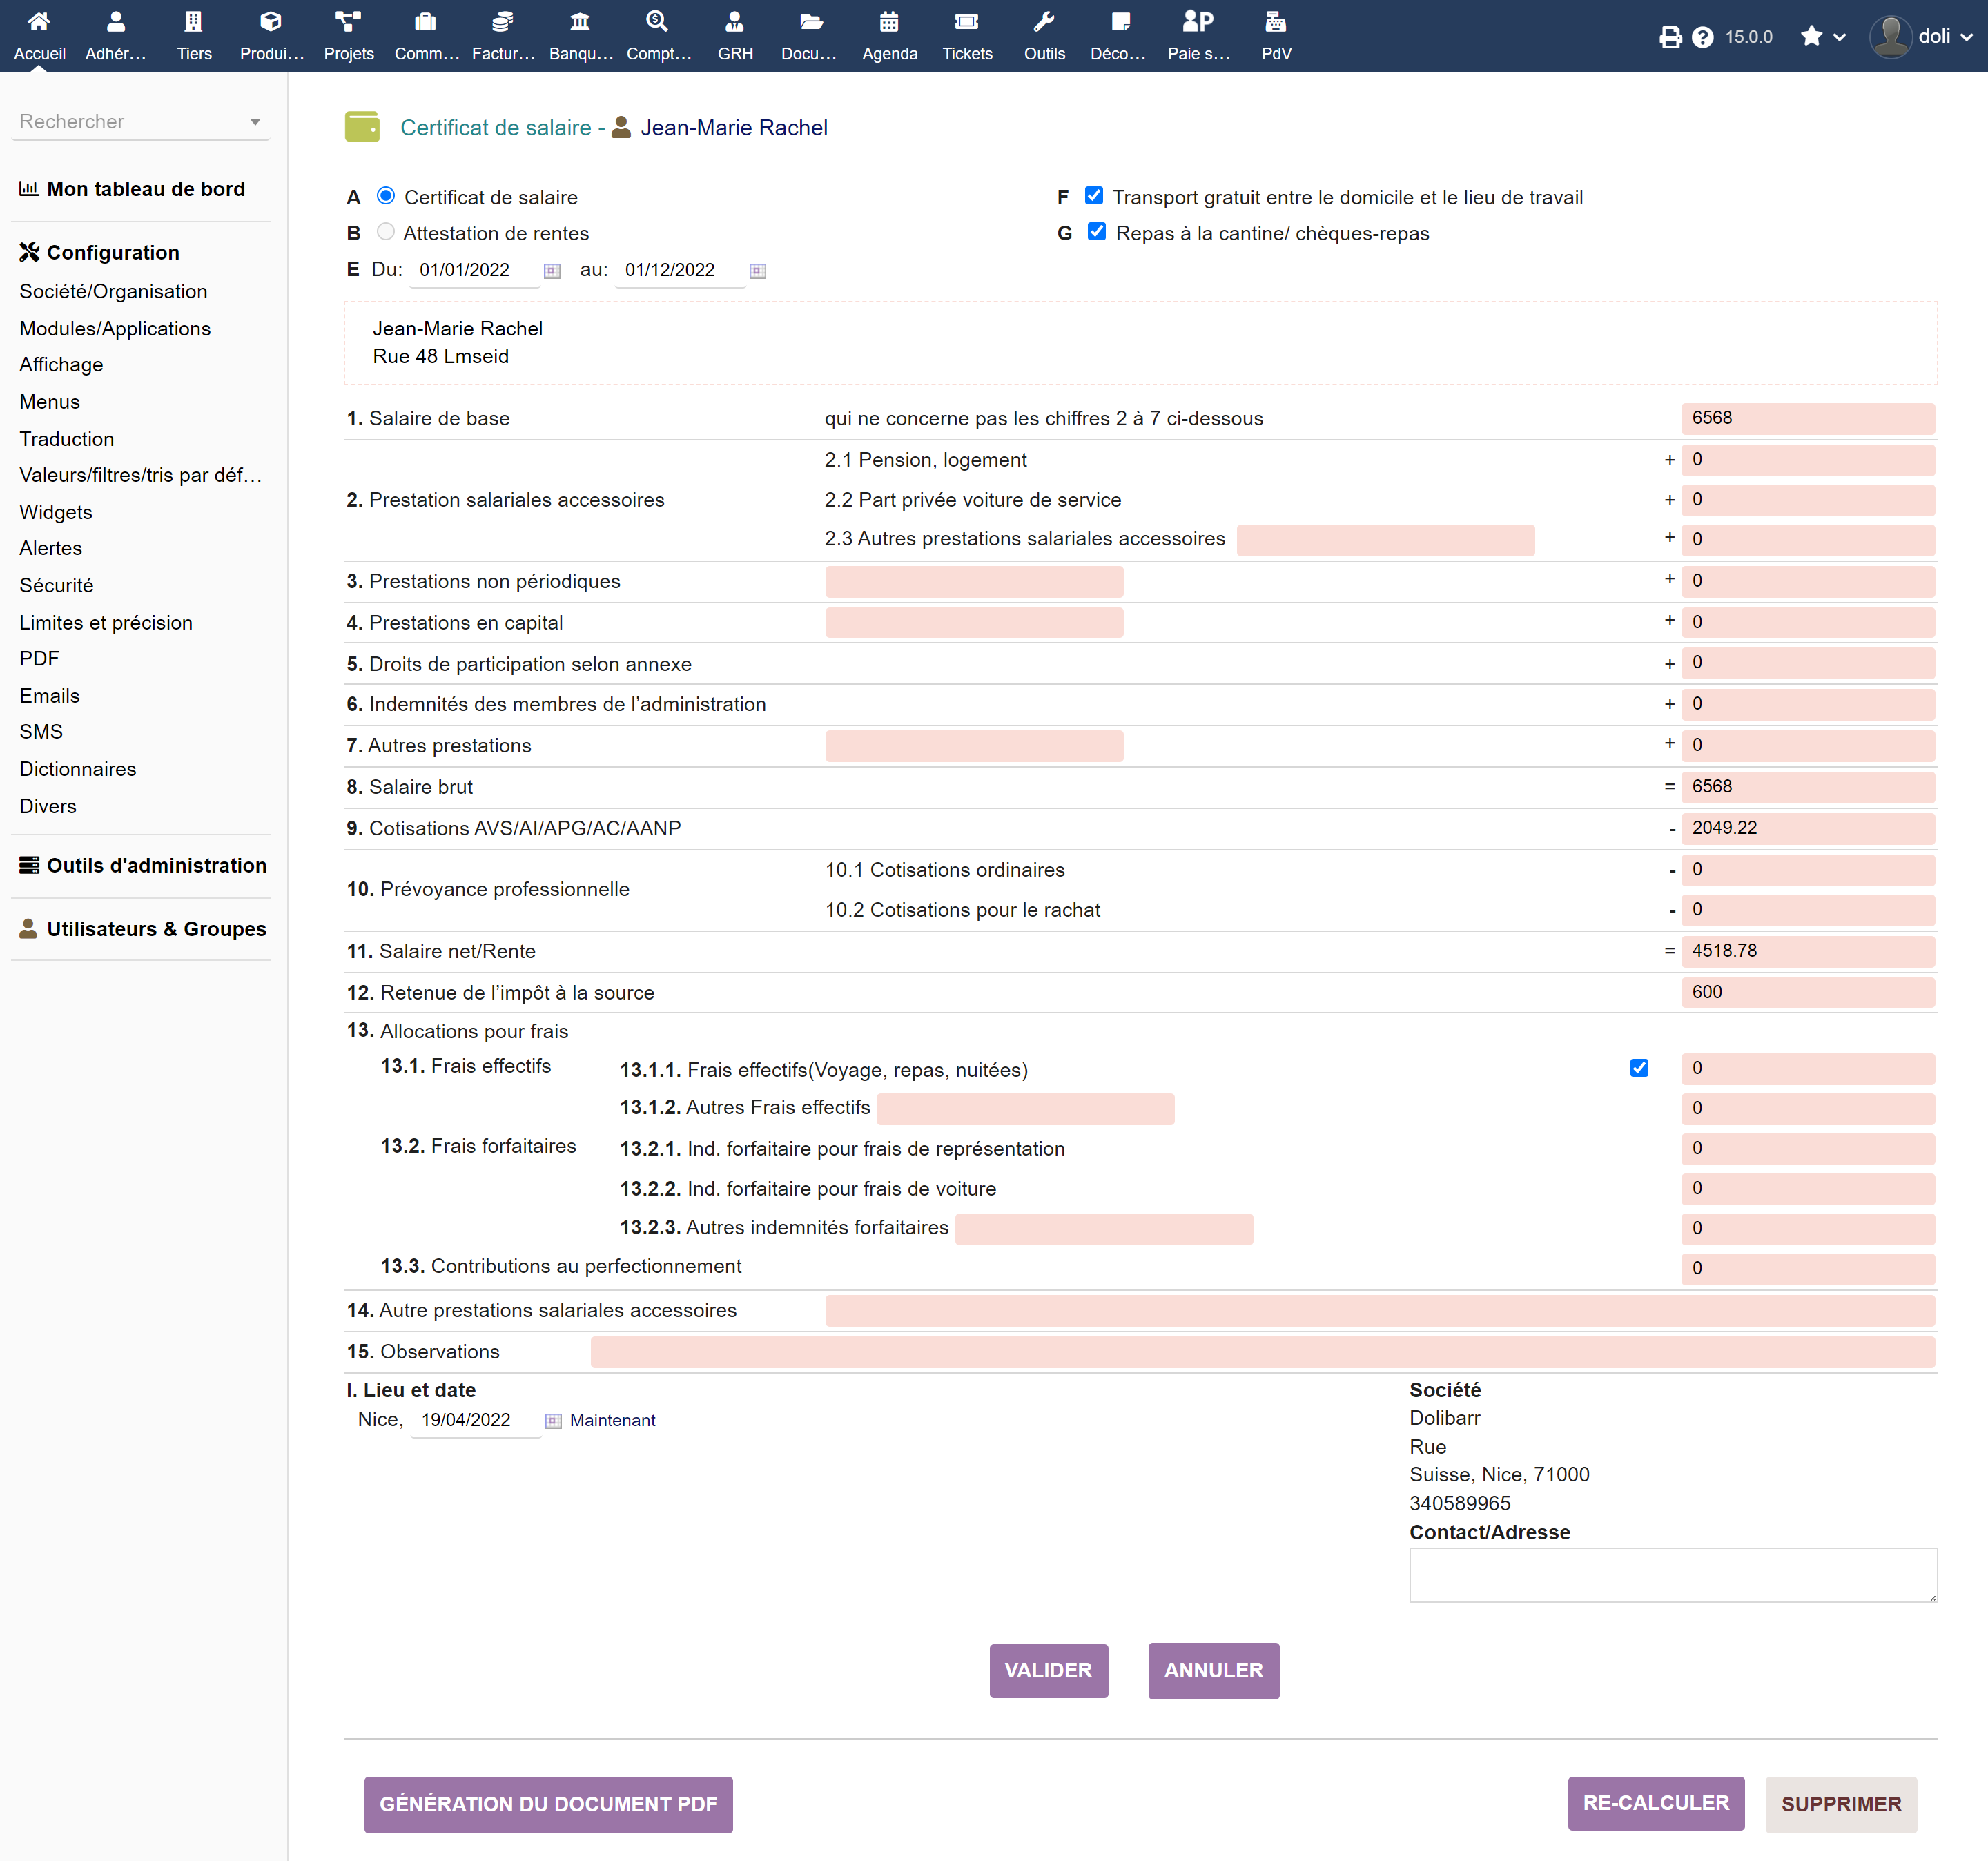Image resolution: width=1988 pixels, height=1861 pixels.
Task: Expand the Rechercher dropdown
Action: pos(255,122)
